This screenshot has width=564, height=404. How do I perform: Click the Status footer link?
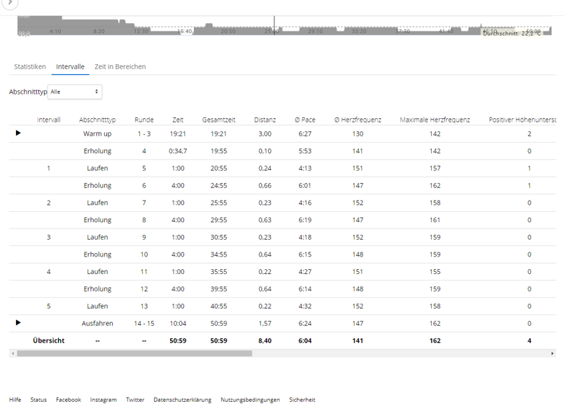pyautogui.click(x=38, y=400)
